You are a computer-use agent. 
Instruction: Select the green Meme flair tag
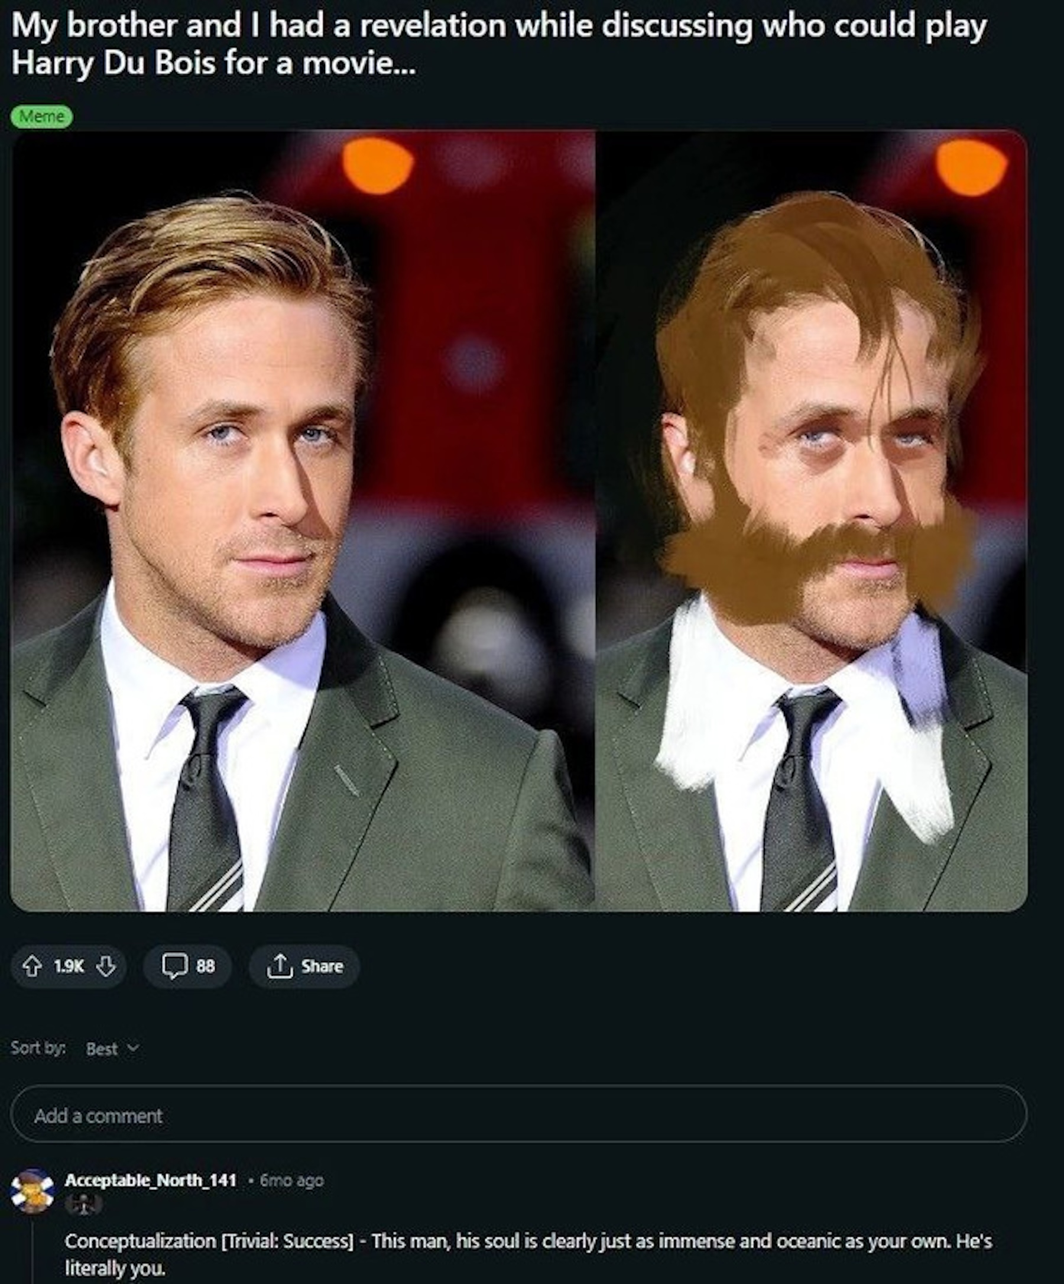coord(41,116)
